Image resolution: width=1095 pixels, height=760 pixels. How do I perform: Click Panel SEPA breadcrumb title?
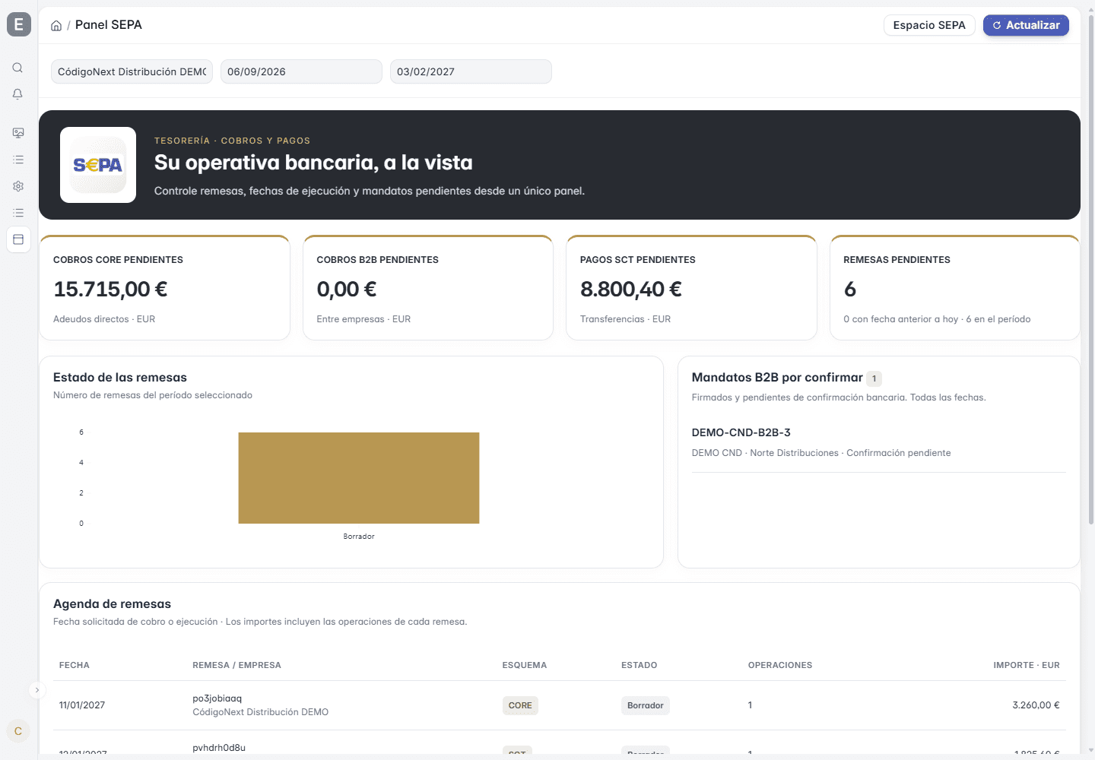[109, 25]
